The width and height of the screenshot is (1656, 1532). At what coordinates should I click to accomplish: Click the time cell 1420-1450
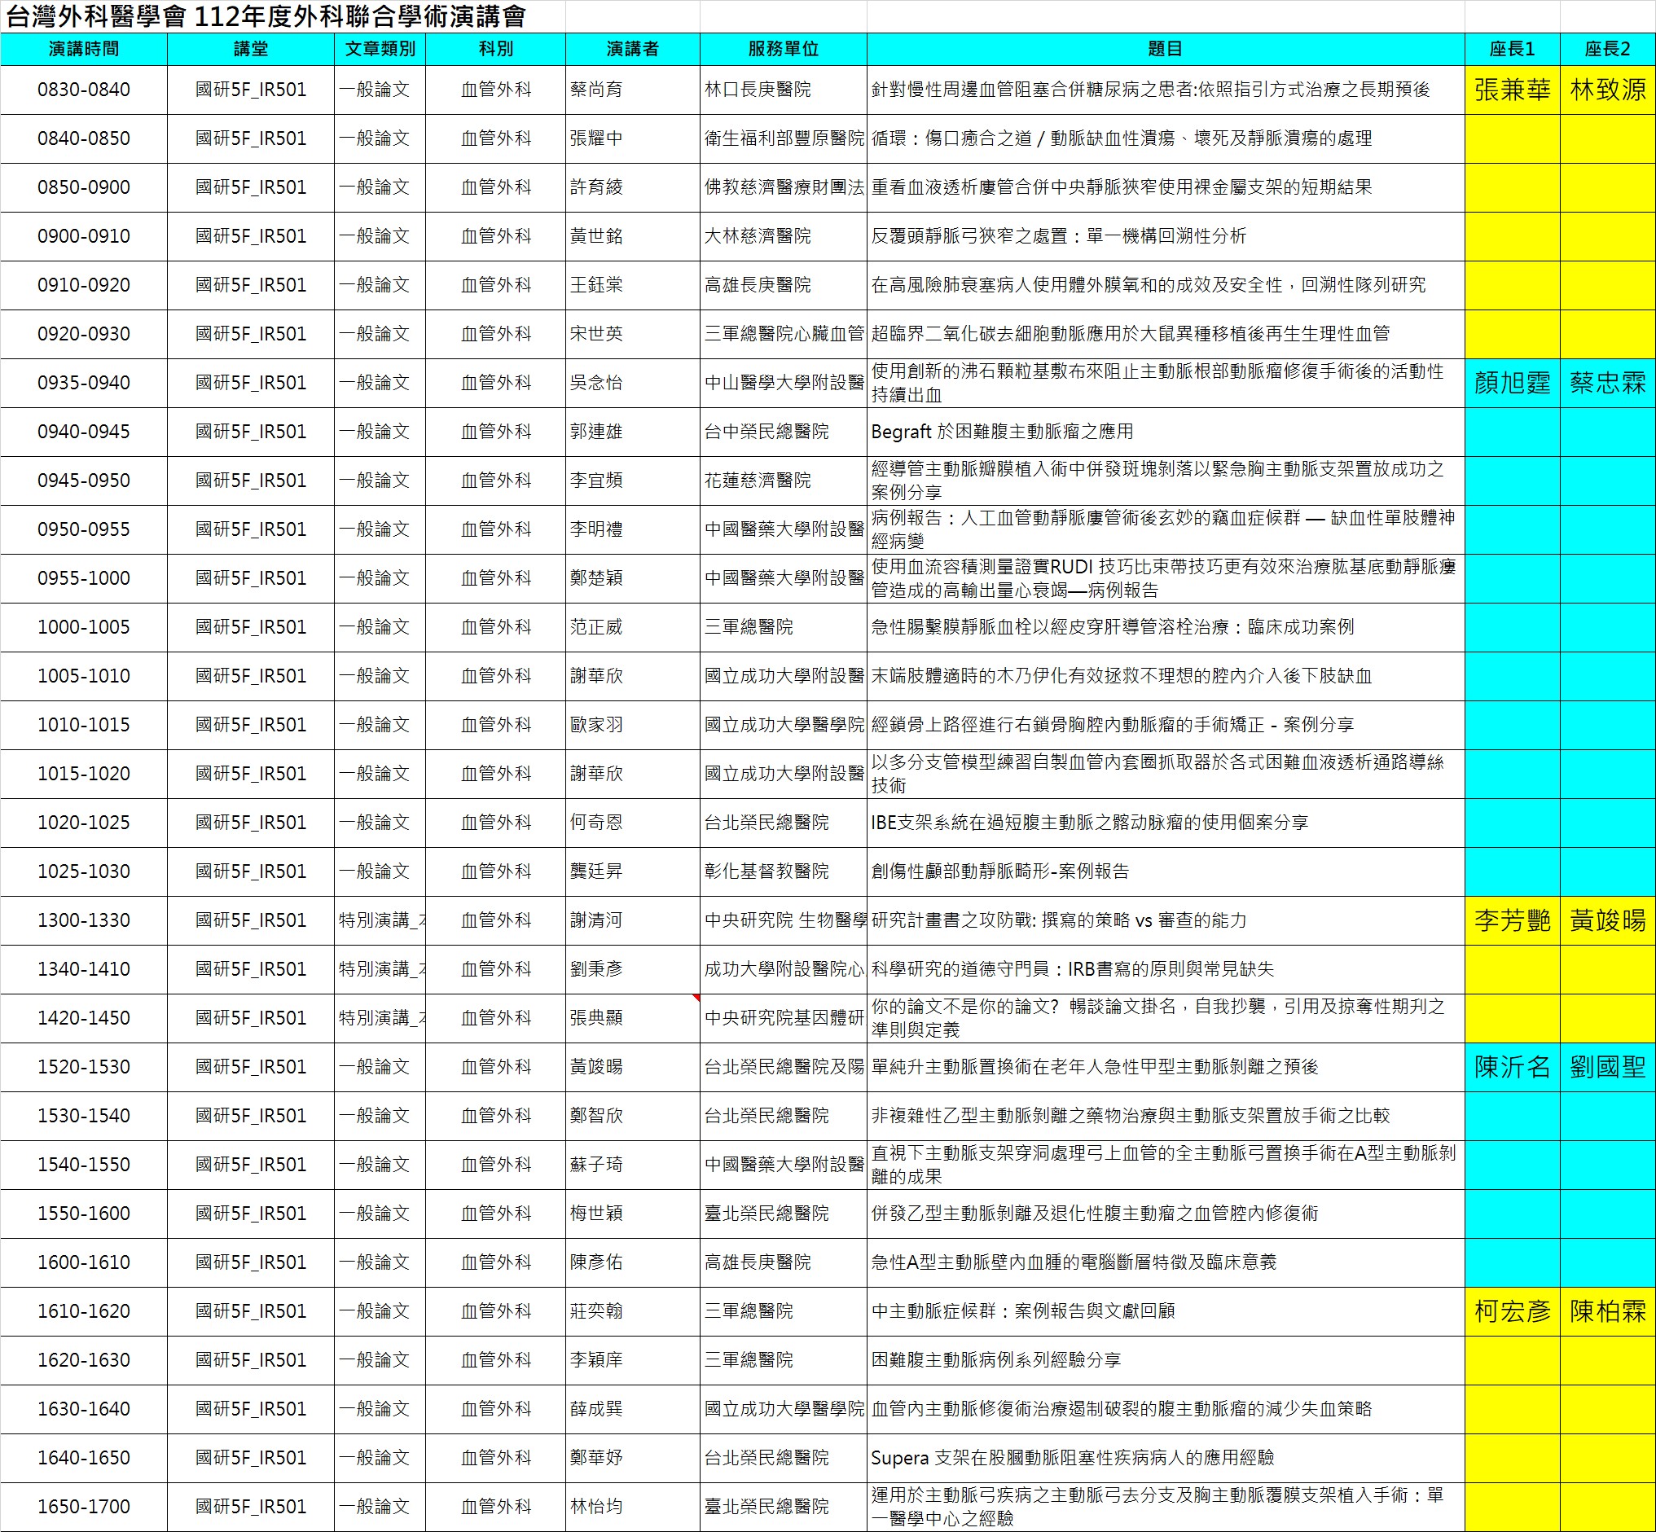pyautogui.click(x=84, y=1018)
